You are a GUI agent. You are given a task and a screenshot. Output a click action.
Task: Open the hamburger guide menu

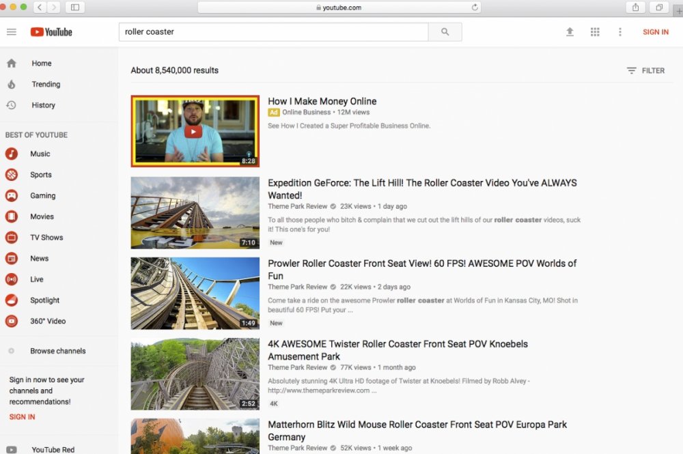click(x=11, y=32)
